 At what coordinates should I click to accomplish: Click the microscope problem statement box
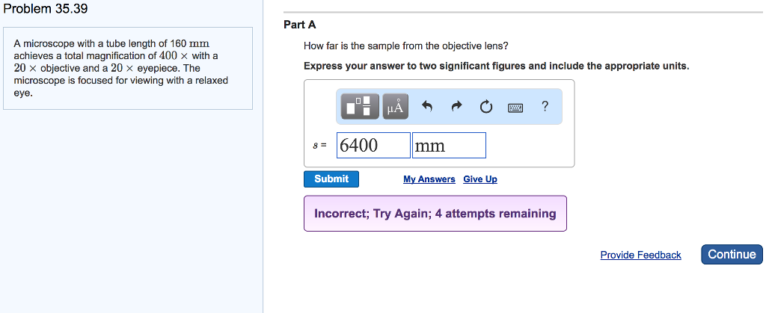128,68
